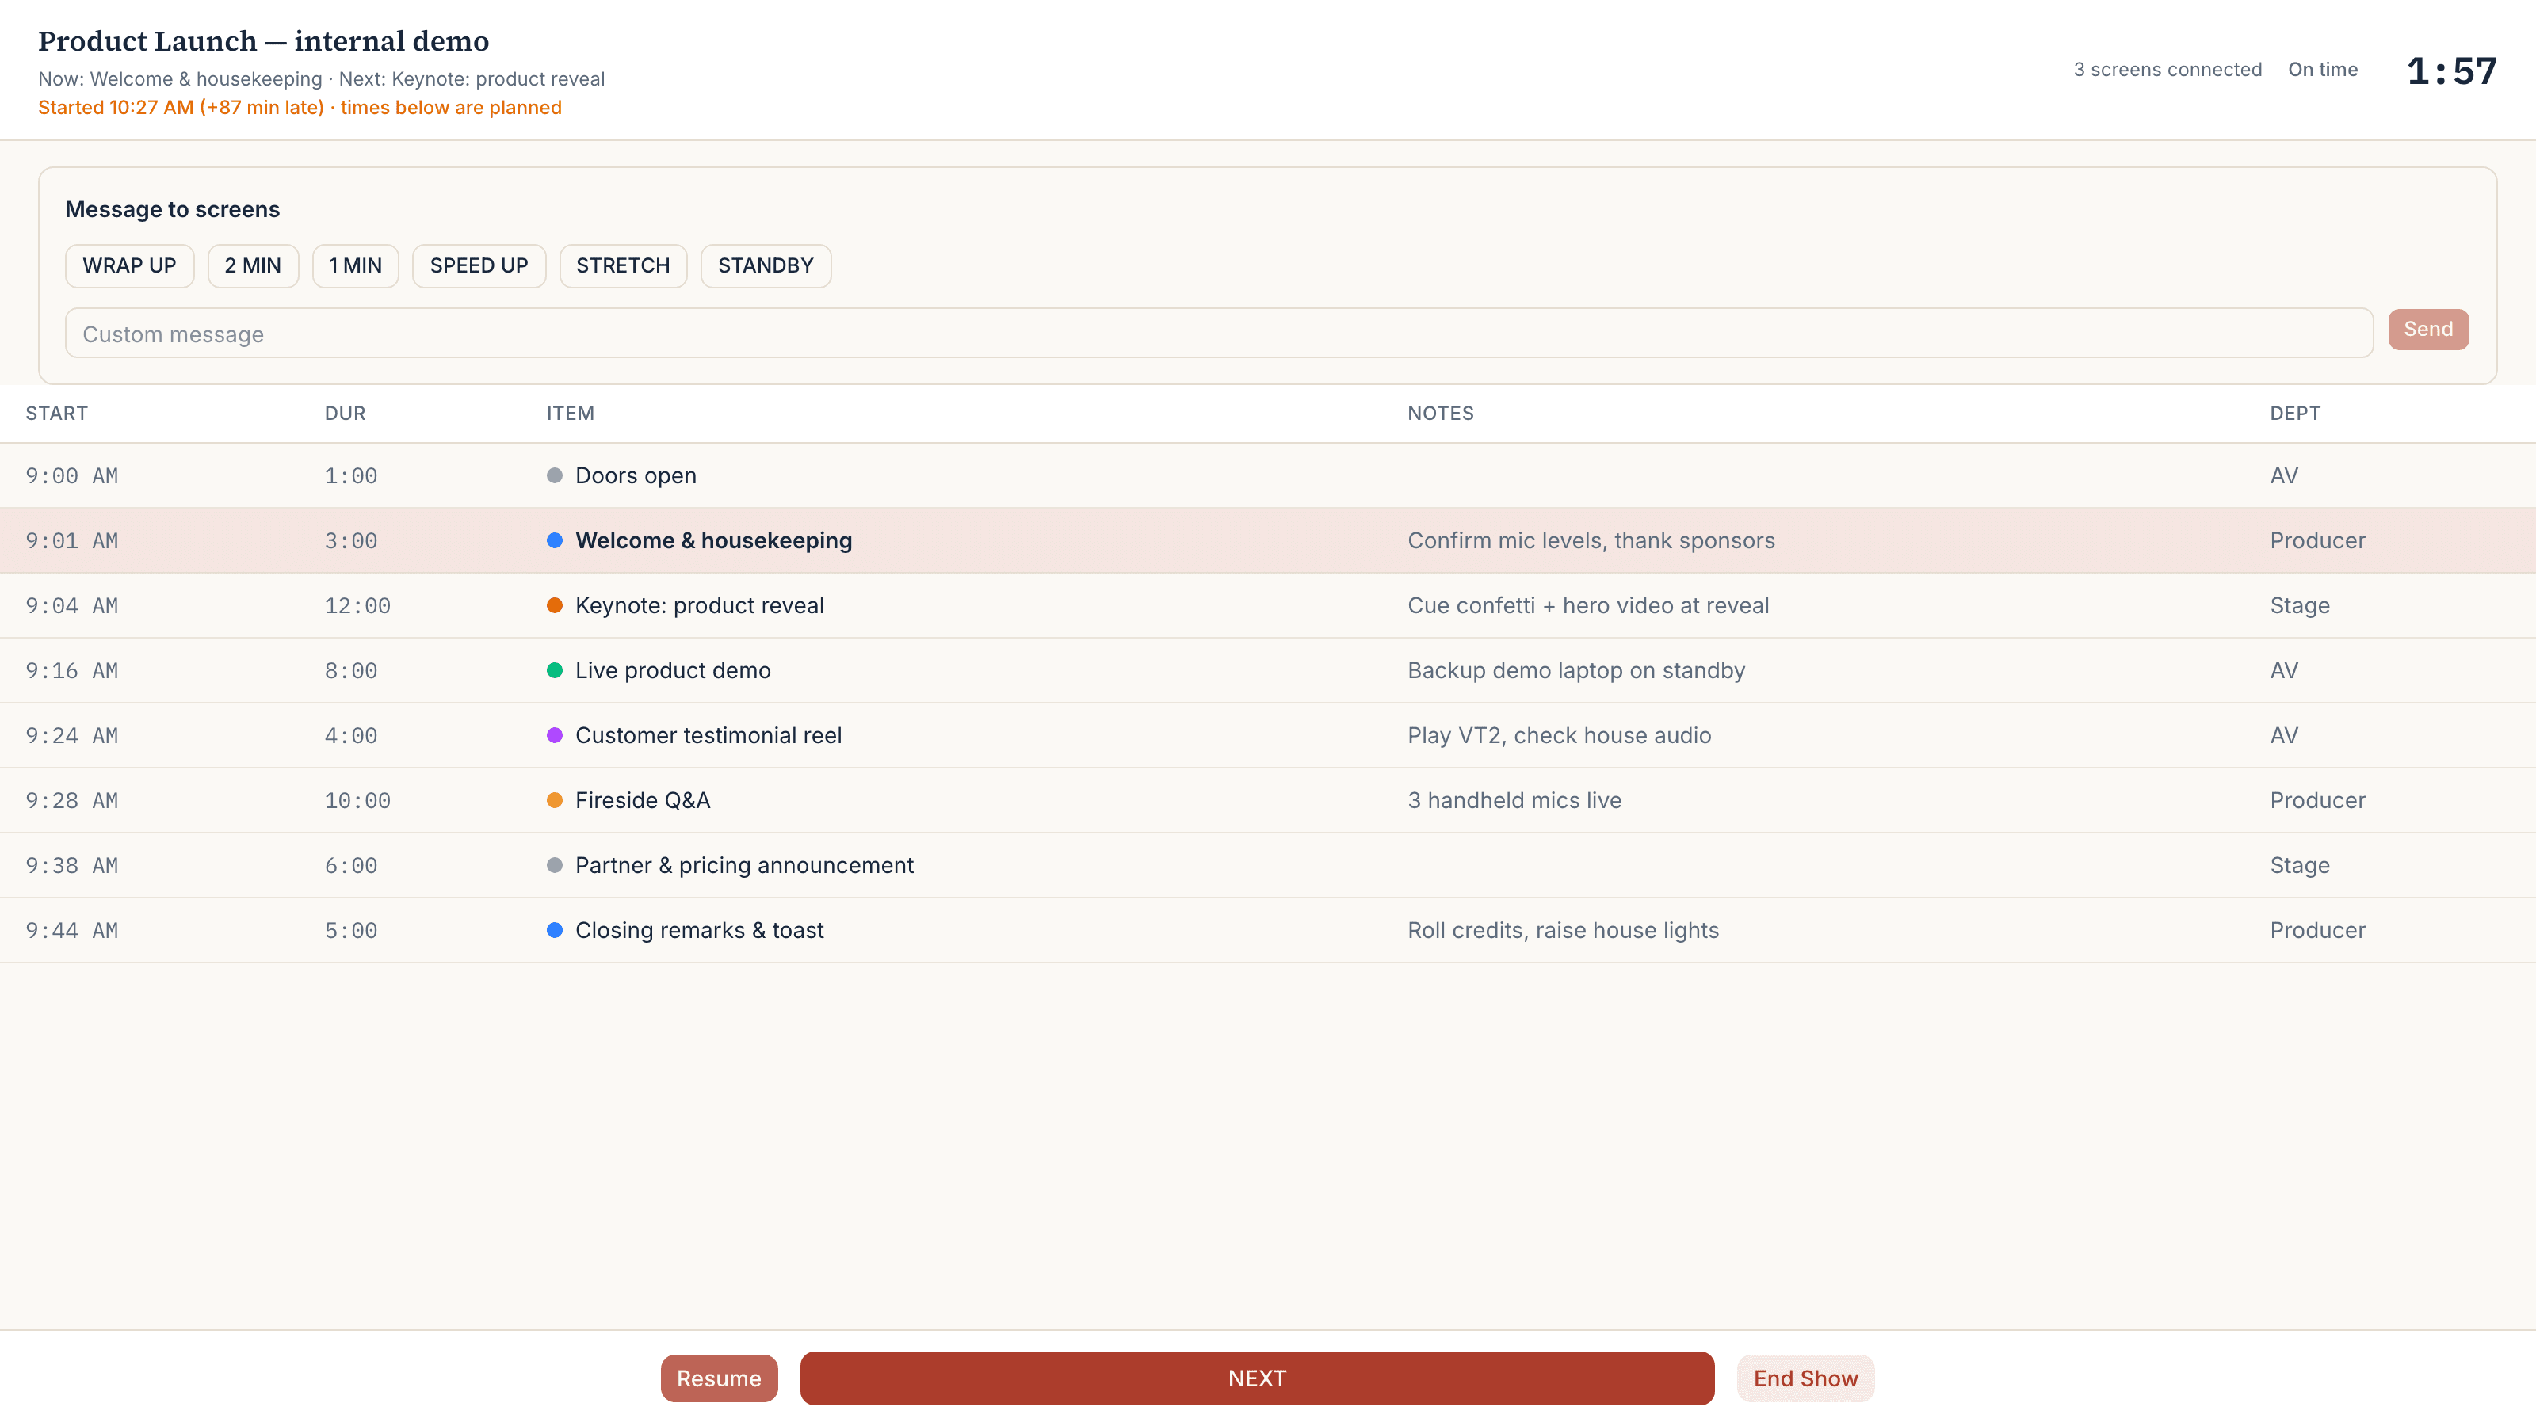Click the NOTES column header
The image size is (2536, 1426).
(1440, 414)
